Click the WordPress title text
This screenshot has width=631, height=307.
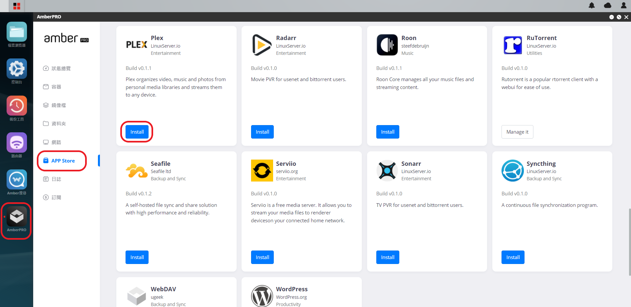292,289
